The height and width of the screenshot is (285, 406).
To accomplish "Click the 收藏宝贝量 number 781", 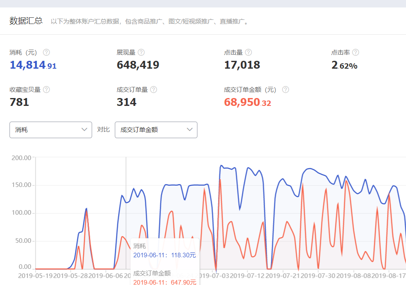I will coord(19,103).
